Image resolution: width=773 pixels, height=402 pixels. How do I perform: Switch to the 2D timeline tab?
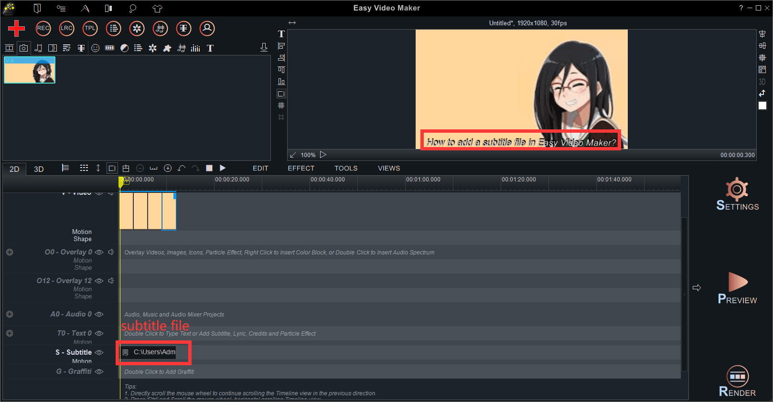(x=14, y=169)
